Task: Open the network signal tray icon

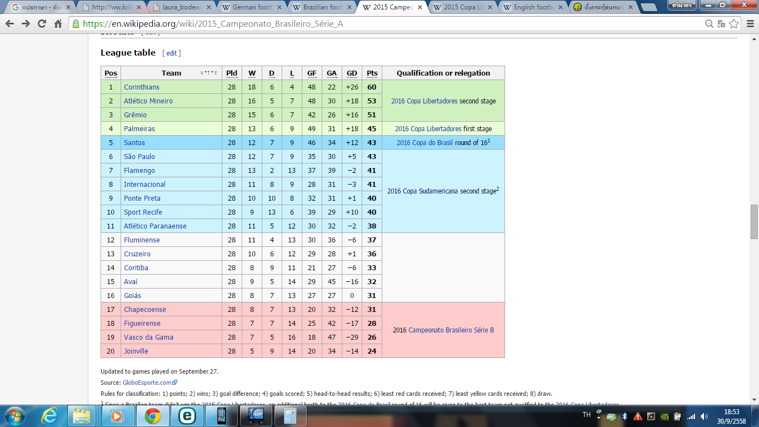Action: [691, 416]
